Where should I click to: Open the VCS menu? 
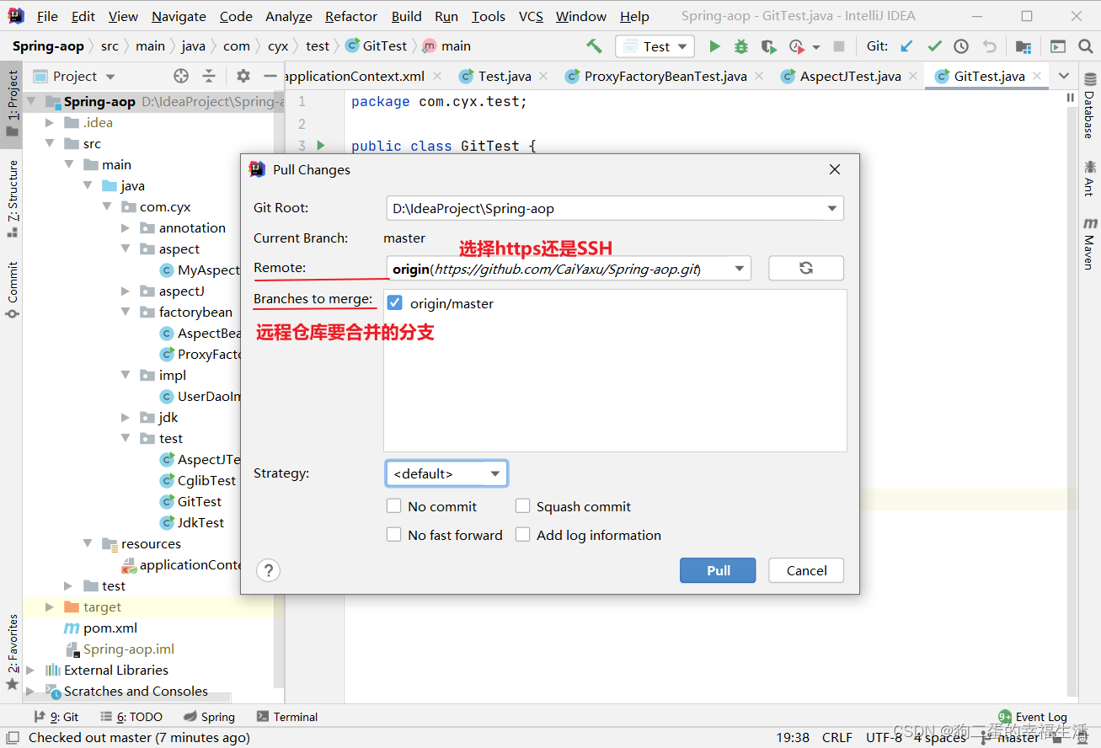[x=531, y=16]
